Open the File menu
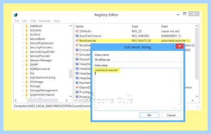Viewport: 211px width, 134px height. [17, 21]
